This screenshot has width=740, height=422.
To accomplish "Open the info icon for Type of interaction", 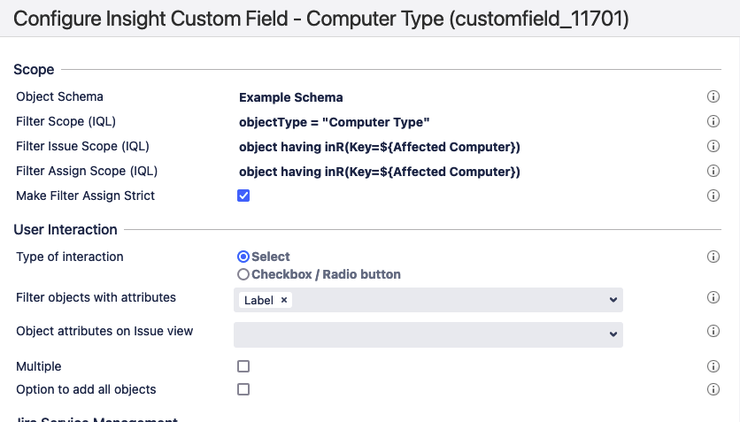I will (x=713, y=257).
